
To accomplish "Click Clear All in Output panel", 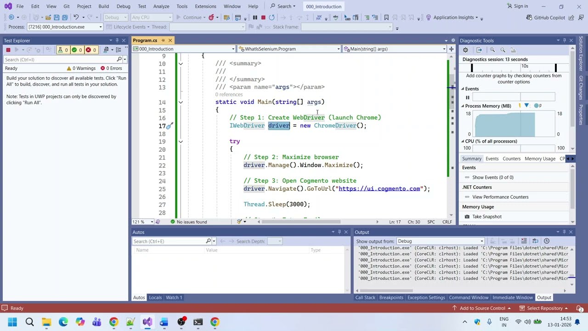I will (524, 241).
